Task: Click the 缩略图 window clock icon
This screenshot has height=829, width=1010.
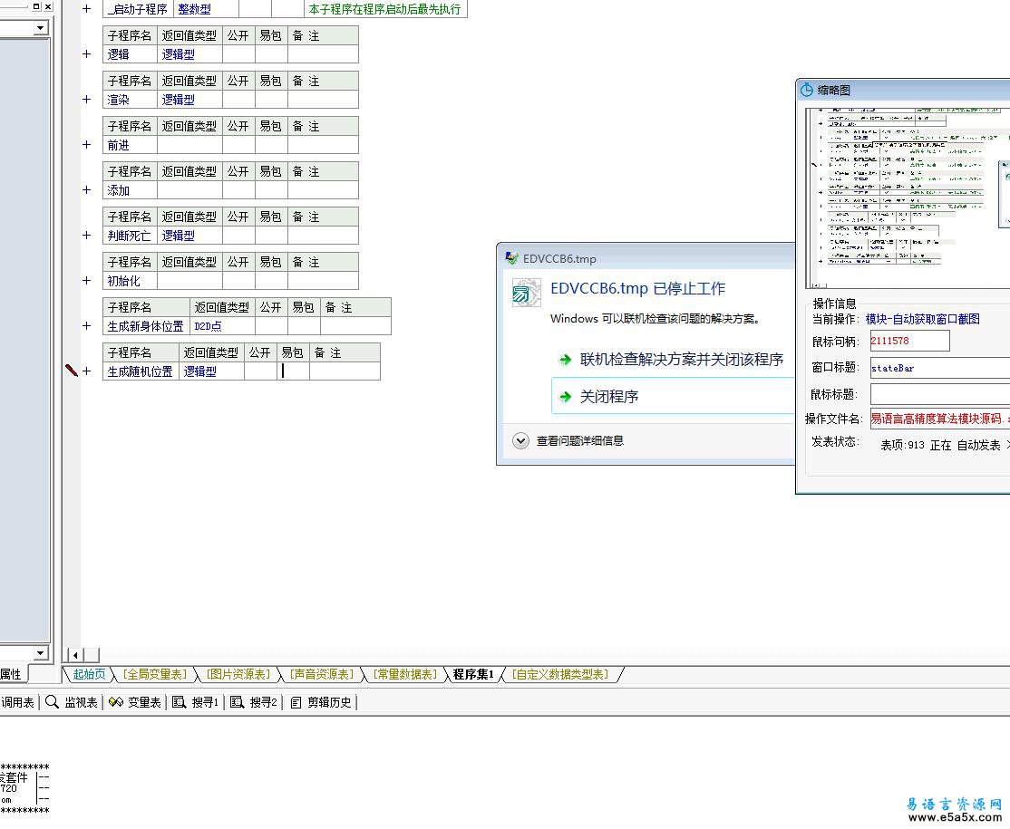Action: point(806,90)
